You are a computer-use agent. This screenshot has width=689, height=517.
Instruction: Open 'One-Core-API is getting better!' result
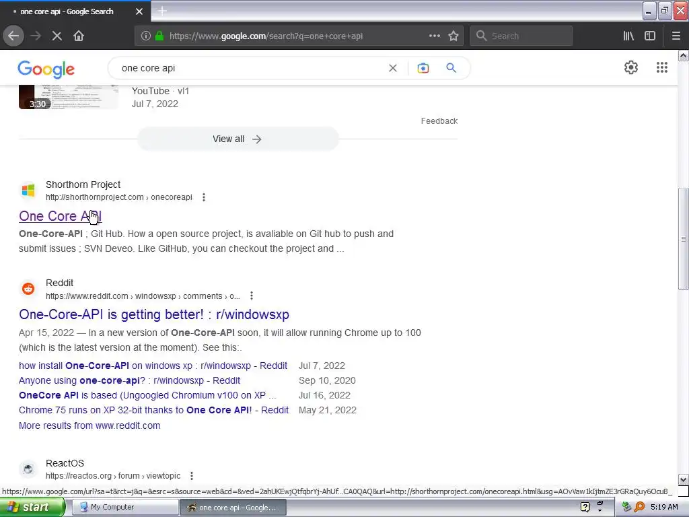154,315
